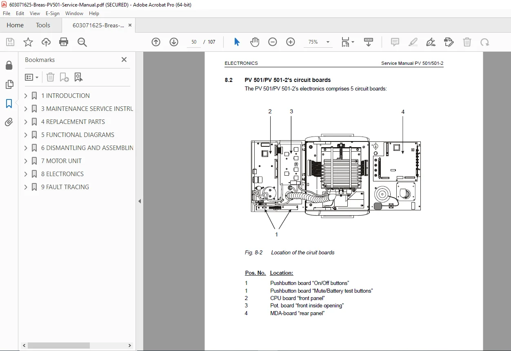Toggle the read mode keyboard icon
511x351 pixels.
[x=369, y=42]
